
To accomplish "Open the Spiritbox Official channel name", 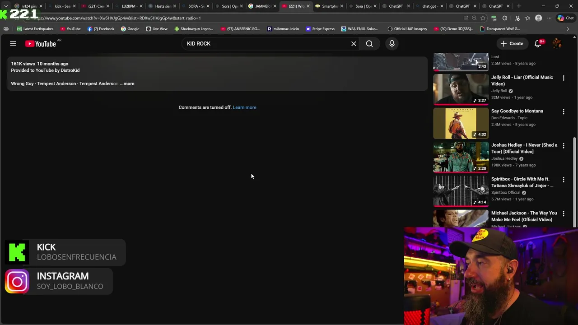I will click(x=506, y=193).
